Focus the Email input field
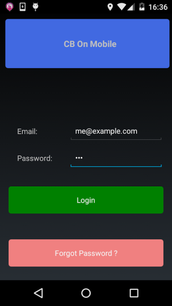 tap(116, 132)
